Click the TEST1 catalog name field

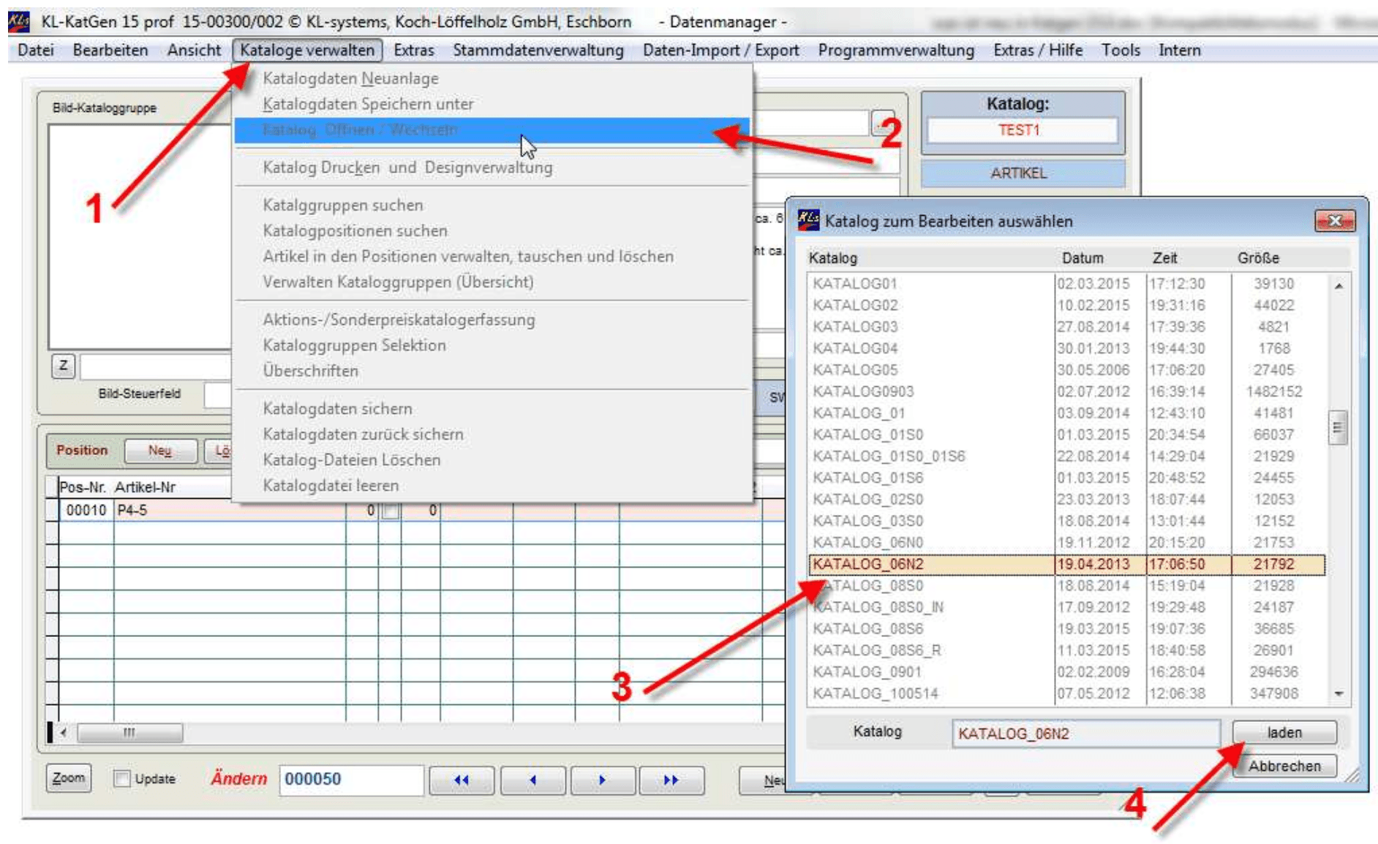pos(1022,130)
